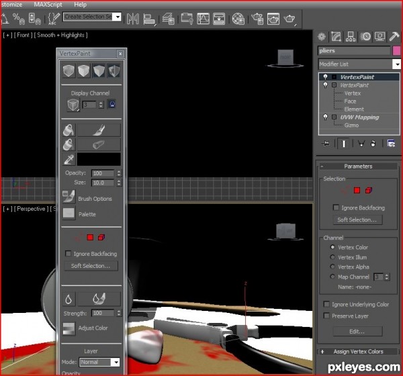The width and height of the screenshot is (403, 376).
Task: Open Brush Options in VertexPaint
Action: point(69,197)
